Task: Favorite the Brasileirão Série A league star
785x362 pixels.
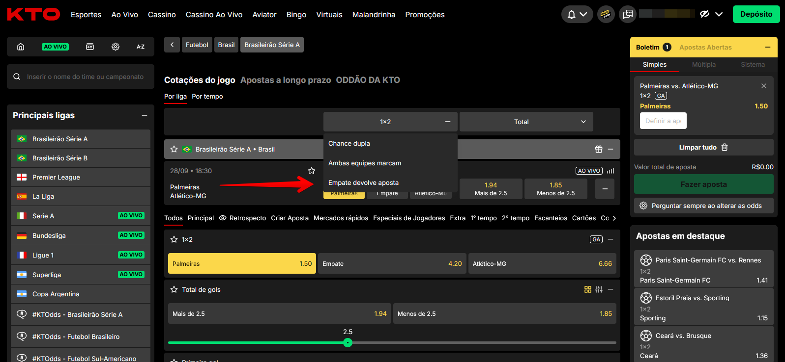Action: point(174,149)
